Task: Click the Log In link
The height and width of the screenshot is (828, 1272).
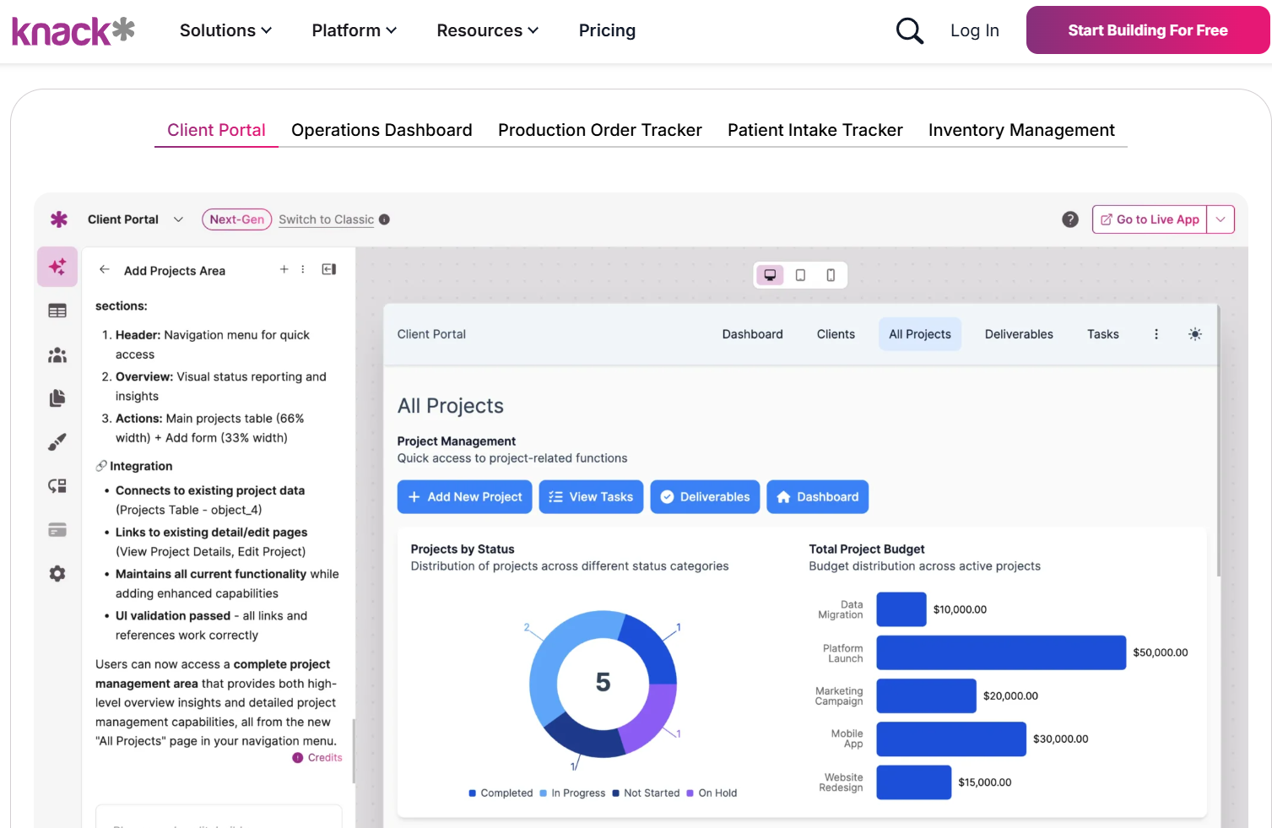Action: click(x=975, y=31)
